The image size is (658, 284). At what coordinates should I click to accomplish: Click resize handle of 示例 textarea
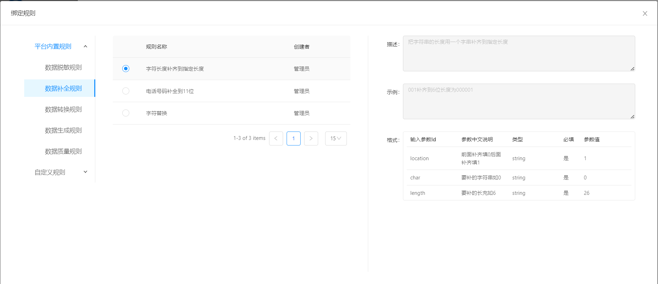[x=632, y=117]
